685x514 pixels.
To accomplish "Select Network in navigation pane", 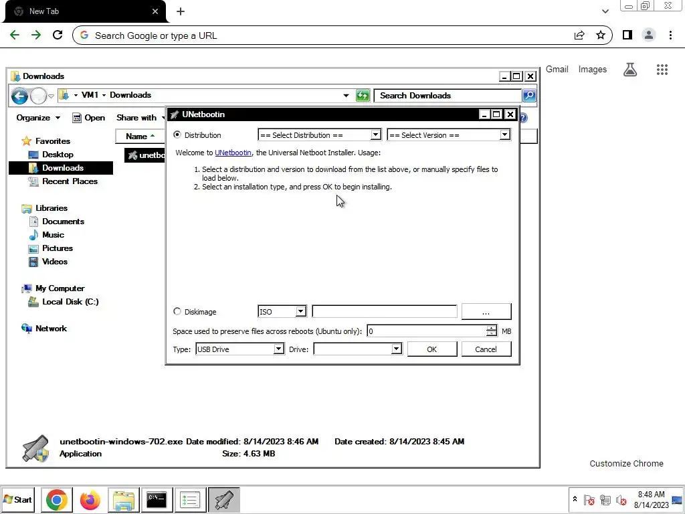I will pyautogui.click(x=44, y=329).
